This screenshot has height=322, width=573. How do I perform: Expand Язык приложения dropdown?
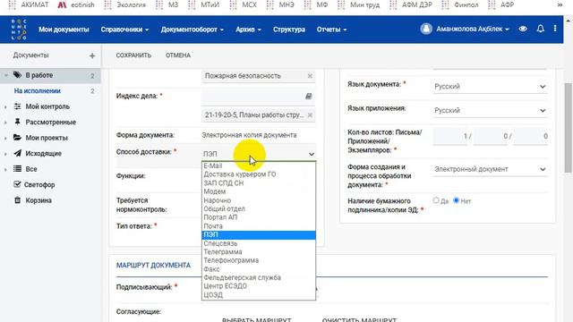(490, 110)
